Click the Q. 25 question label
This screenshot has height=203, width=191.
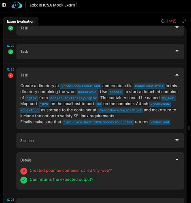coord(11,69)
